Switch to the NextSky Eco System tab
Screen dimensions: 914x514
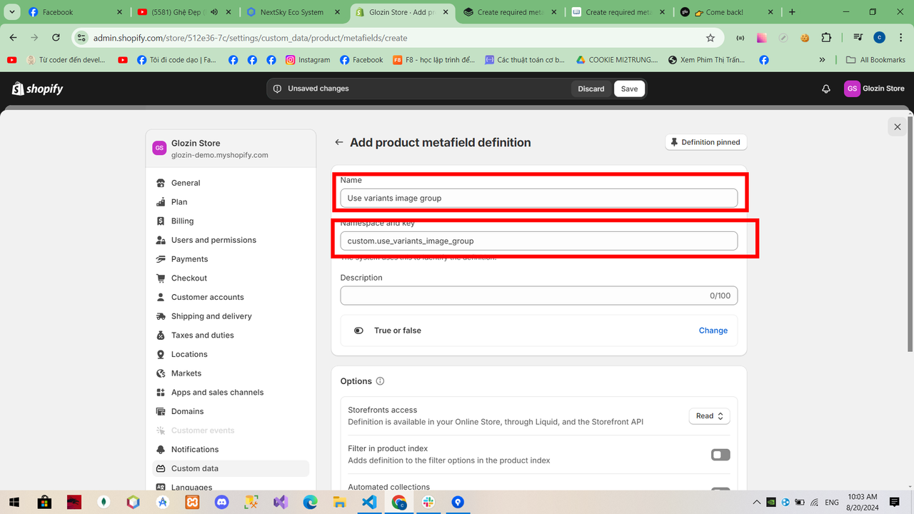coord(291,12)
